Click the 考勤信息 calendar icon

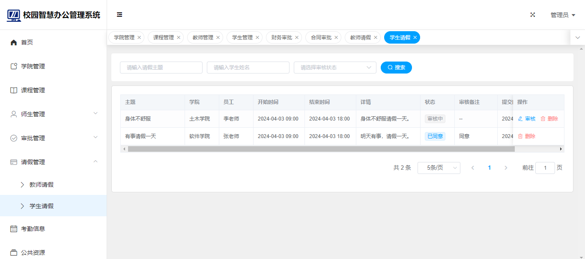pos(14,229)
